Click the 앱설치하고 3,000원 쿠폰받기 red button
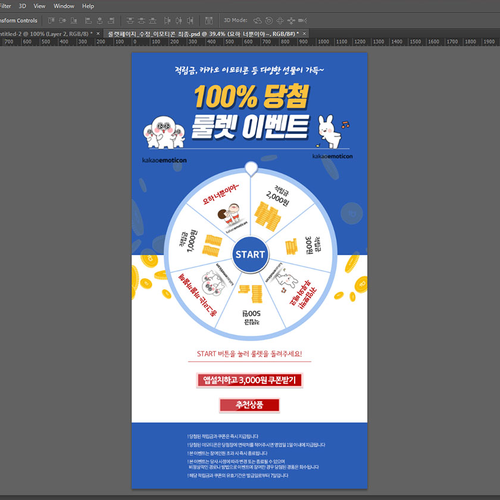Image resolution: width=500 pixels, height=500 pixels. (249, 380)
